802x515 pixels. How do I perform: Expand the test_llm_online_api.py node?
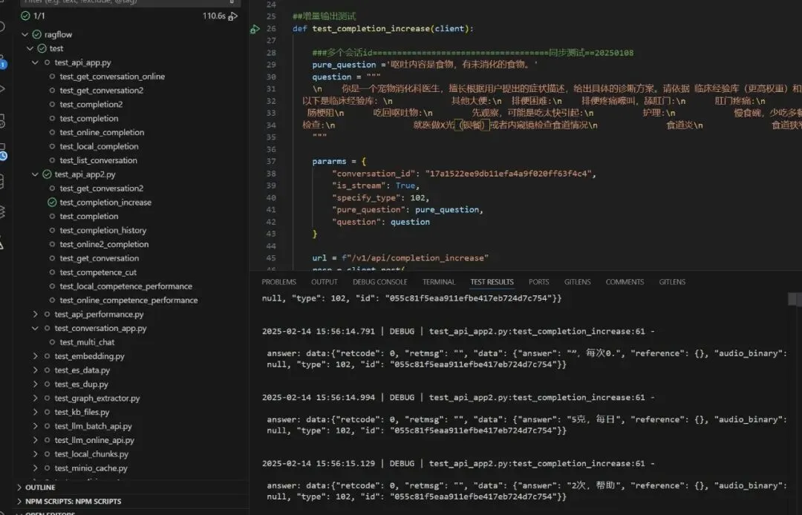[x=35, y=440]
